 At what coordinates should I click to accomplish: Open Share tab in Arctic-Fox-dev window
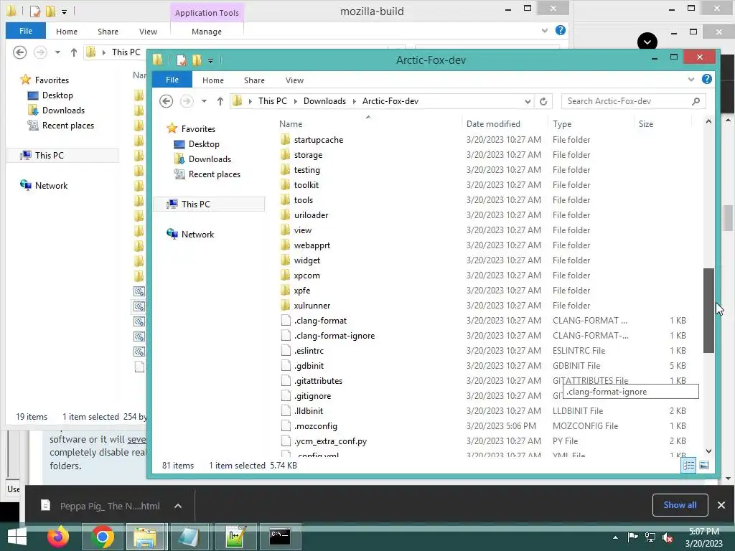[254, 80]
